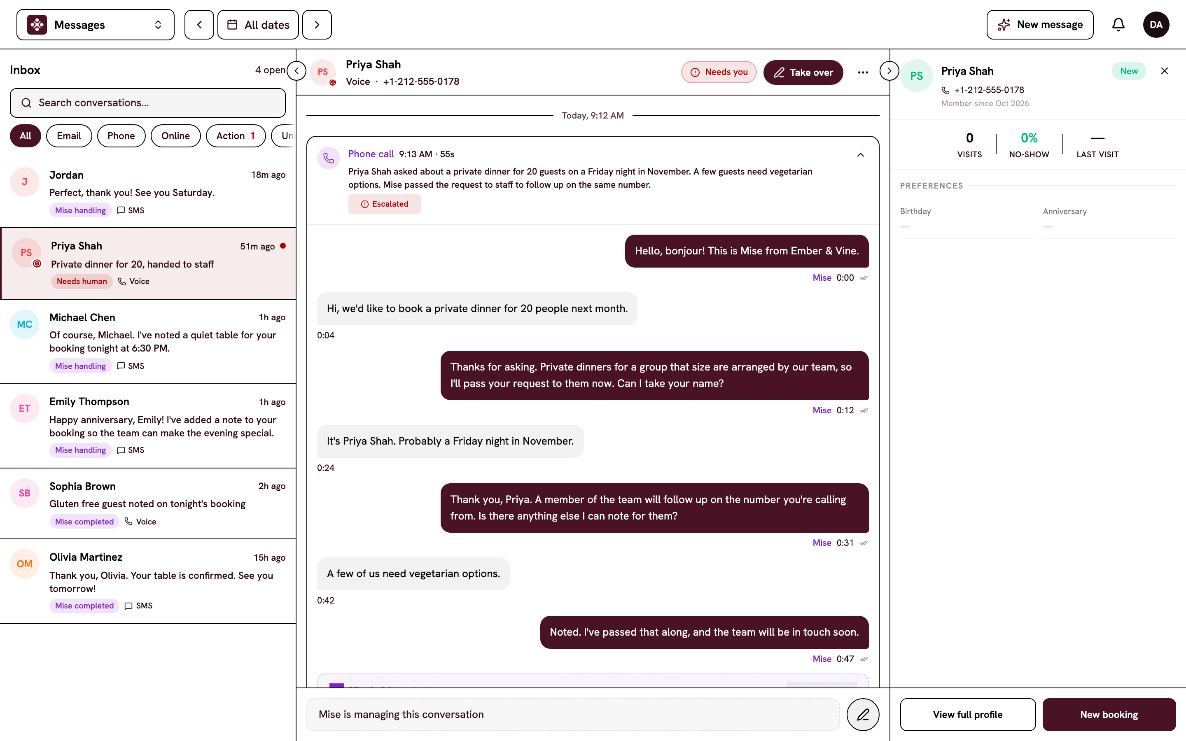This screenshot has height=741, width=1186.
Task: Open the notifications bell
Action: [1118, 25]
